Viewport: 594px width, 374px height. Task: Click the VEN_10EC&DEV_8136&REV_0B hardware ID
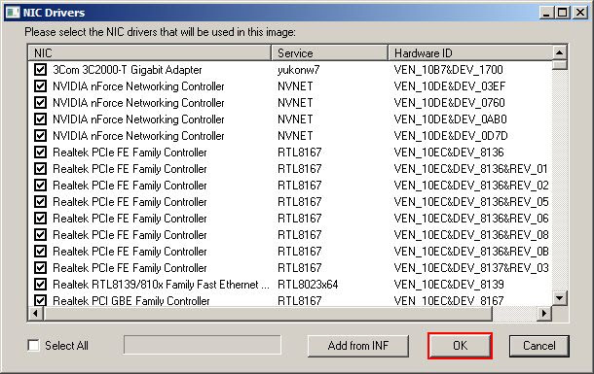tap(471, 252)
